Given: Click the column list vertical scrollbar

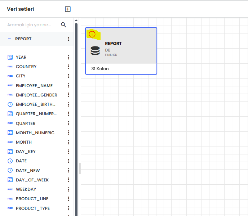Looking at the screenshot, I should 76,108.
